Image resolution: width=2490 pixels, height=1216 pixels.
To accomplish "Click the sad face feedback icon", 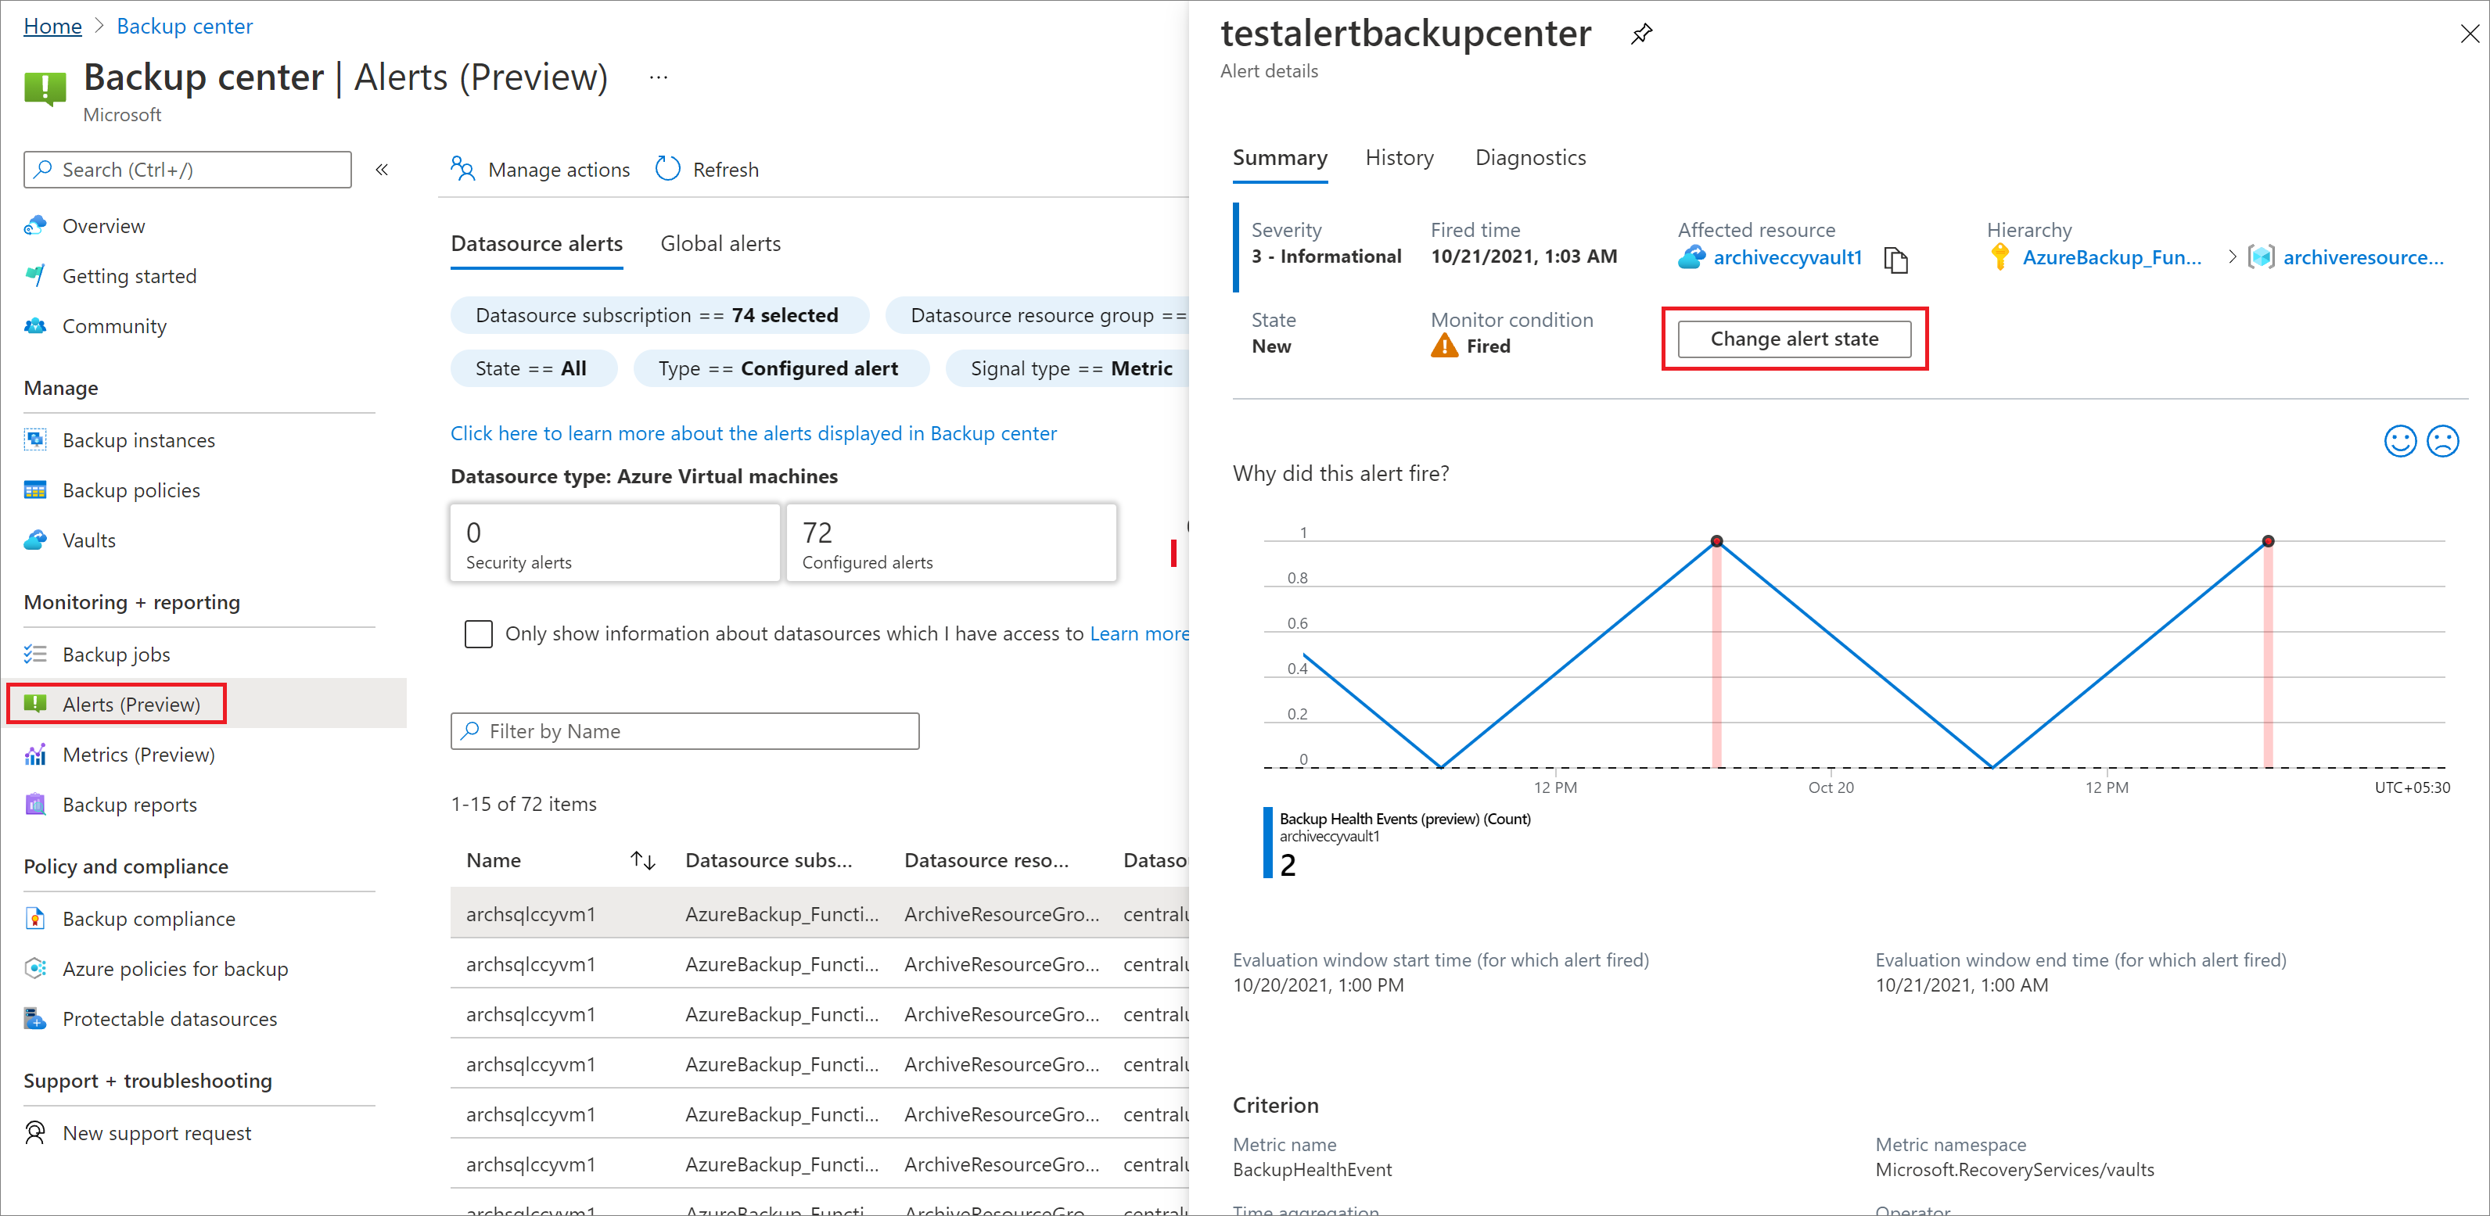I will pos(2442,441).
